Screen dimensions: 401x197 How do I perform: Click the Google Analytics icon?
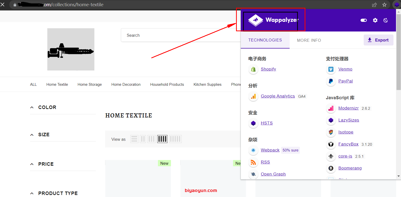[x=253, y=96]
